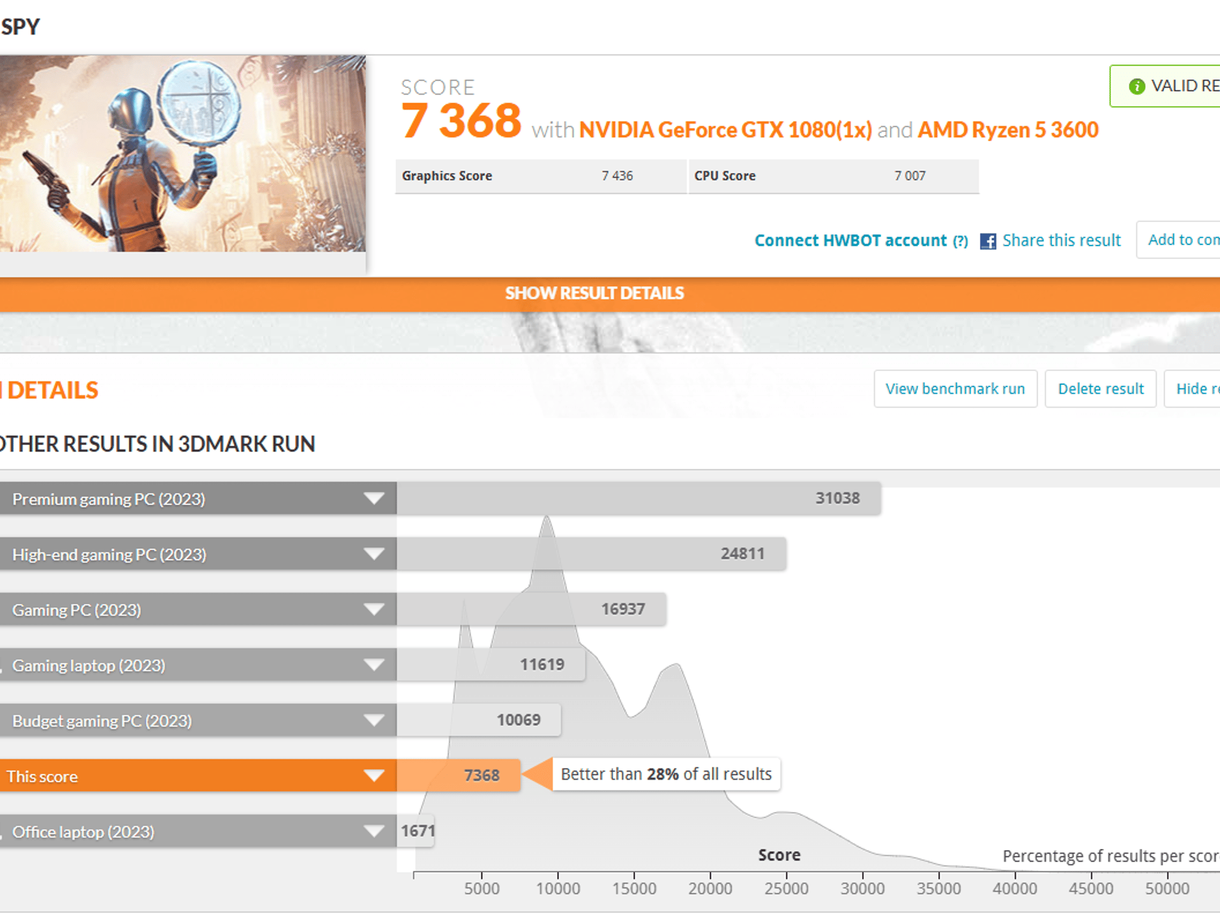The width and height of the screenshot is (1220, 915).
Task: Click the NVIDIA GeForce GTX 1080 link
Action: point(725,130)
